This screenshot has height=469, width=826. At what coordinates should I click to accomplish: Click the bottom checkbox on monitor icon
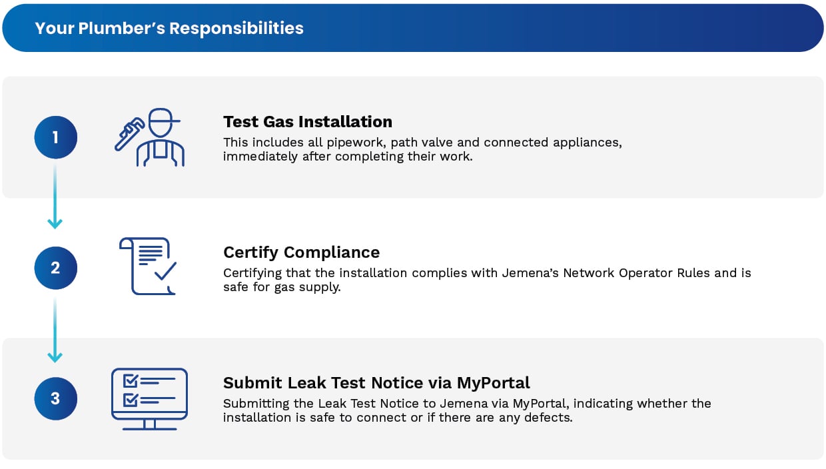coord(131,400)
